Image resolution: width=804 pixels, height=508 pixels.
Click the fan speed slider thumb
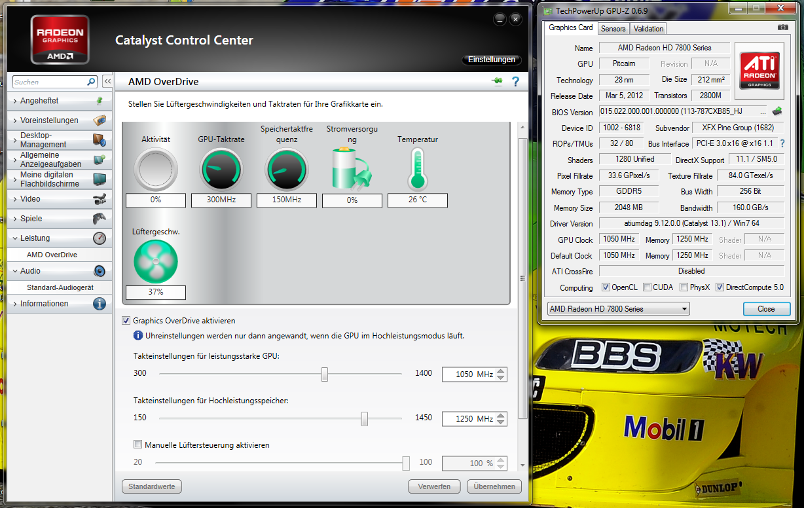406,463
